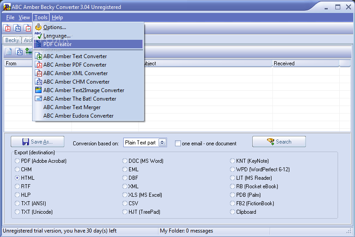Open ABC Amber XML Converter entry

click(88, 73)
